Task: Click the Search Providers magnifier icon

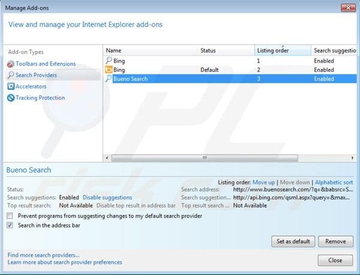Action: (x=10, y=75)
